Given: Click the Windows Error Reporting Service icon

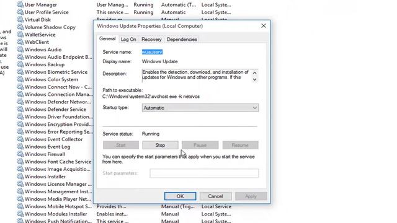Looking at the screenshot, I should [x=20, y=132].
